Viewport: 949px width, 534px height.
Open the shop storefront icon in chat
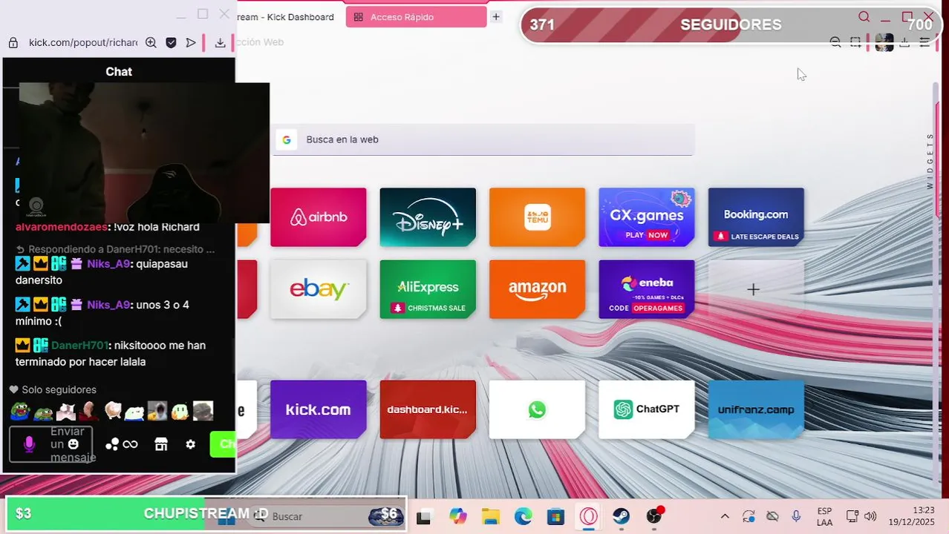point(161,444)
